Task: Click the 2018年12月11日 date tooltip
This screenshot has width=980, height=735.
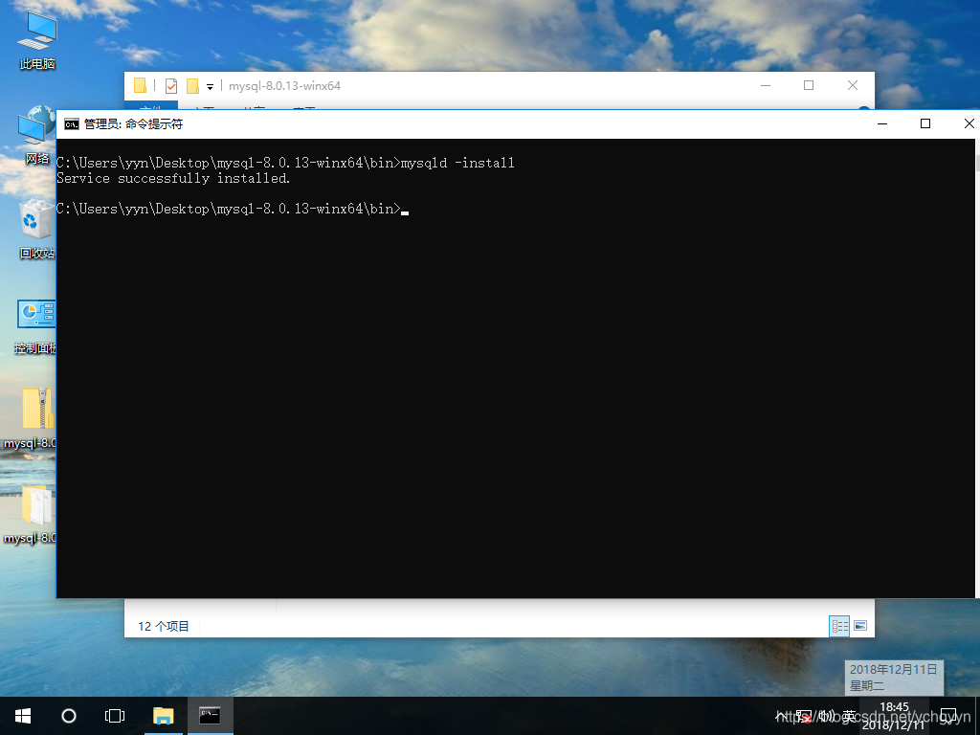Action: [x=894, y=678]
